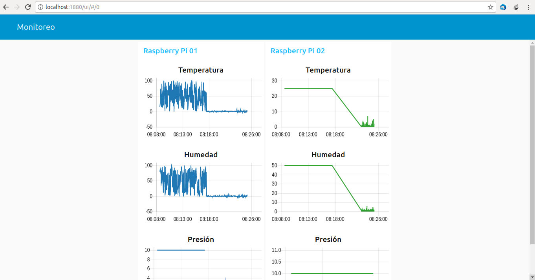535x280 pixels.
Task: Reload the page with the refresh icon
Action: [x=28, y=7]
